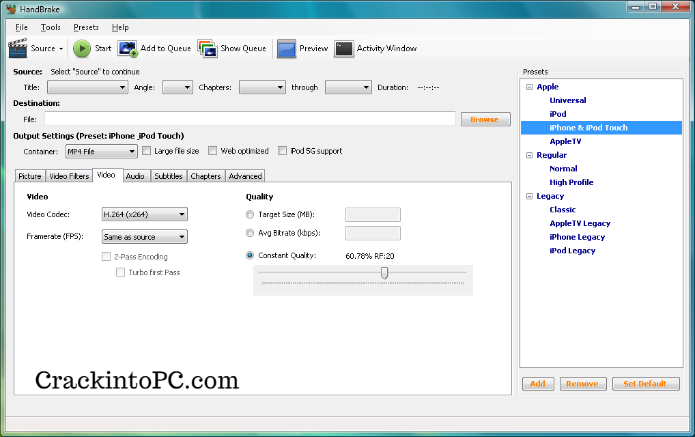Click the Constant Quality slider handle

point(384,272)
